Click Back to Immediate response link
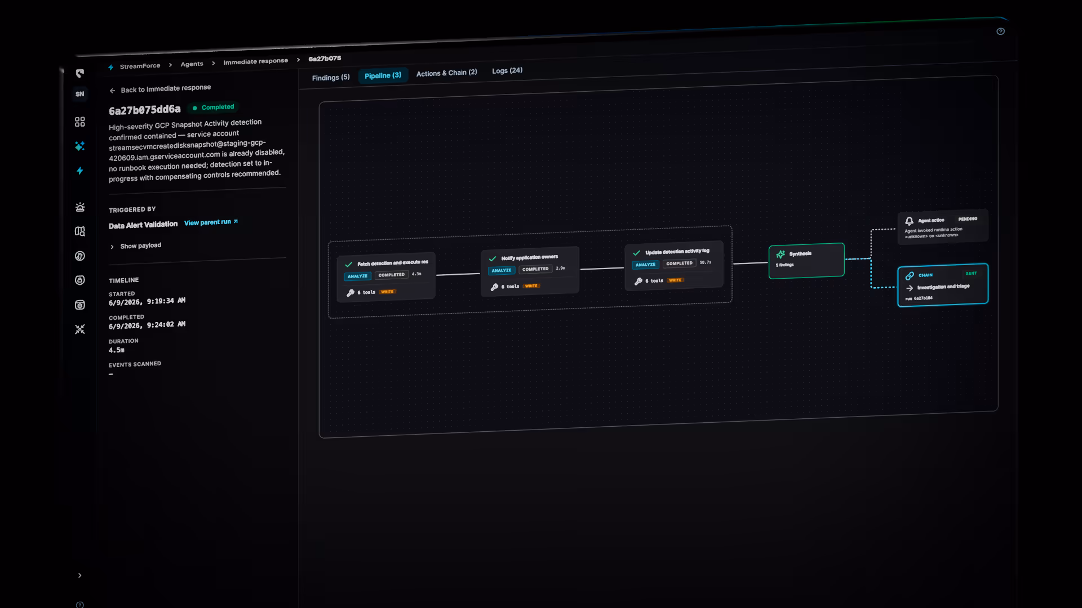Screen dimensions: 1082x608 160,89
